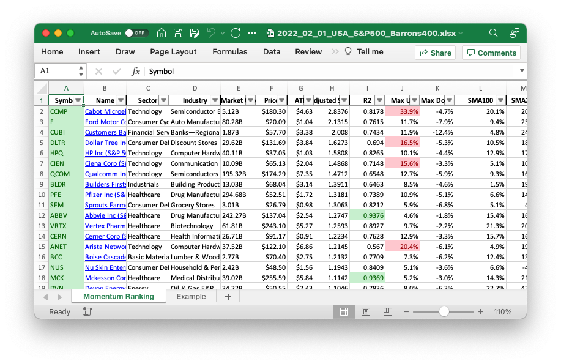Click the accessibility/macro status bar icon
561x364 pixels.
coord(87,312)
